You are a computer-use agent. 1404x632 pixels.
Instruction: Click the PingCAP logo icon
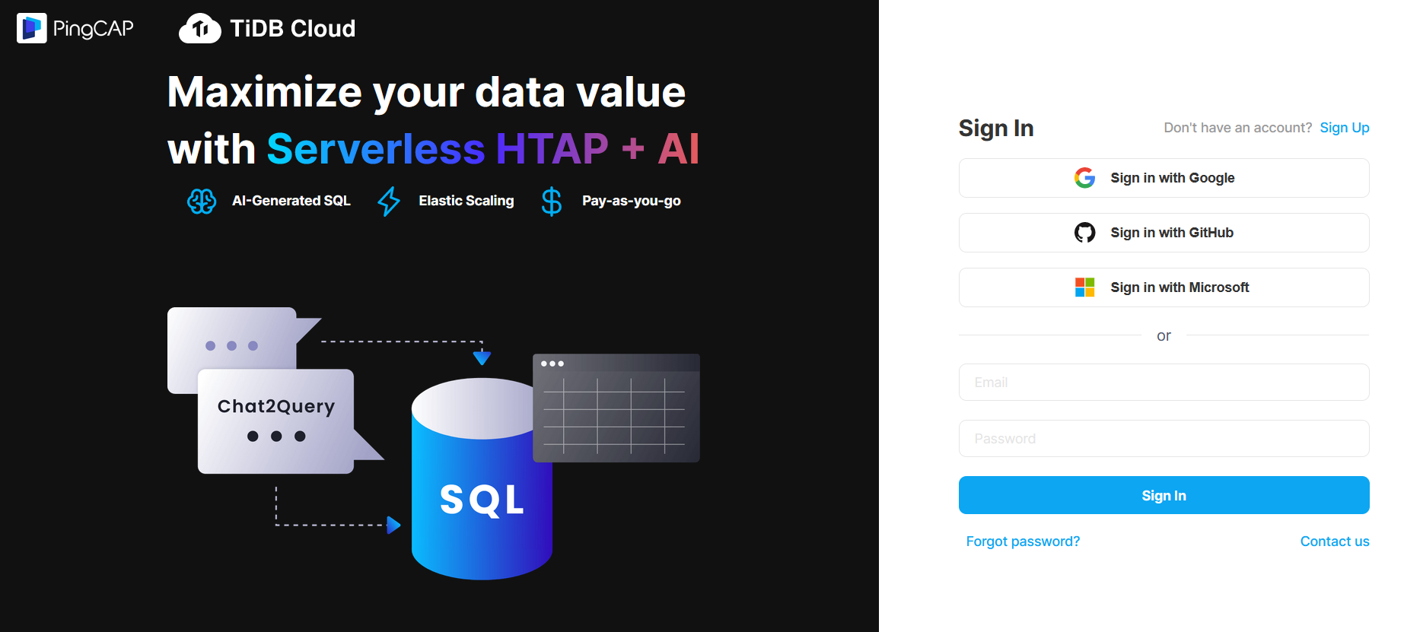[32, 28]
